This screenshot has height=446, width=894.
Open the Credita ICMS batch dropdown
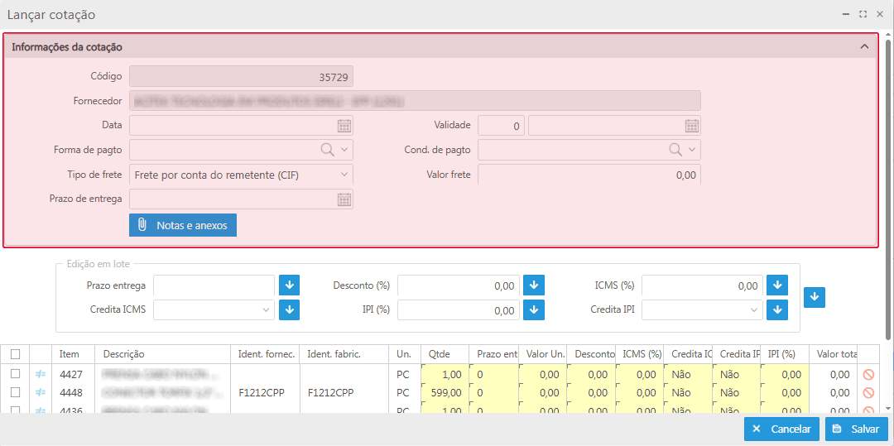[214, 309]
